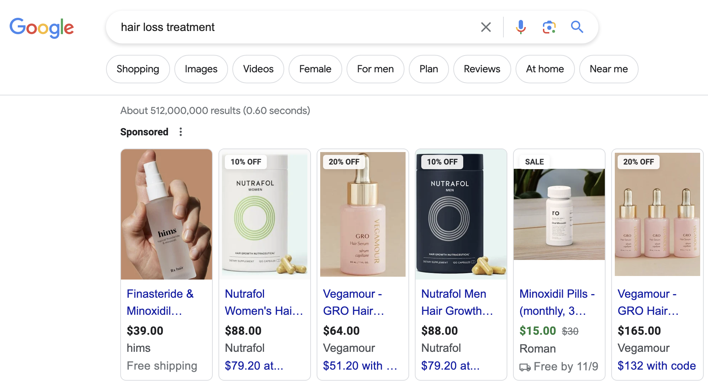Select the Images filter chip
The width and height of the screenshot is (708, 391).
(x=201, y=69)
